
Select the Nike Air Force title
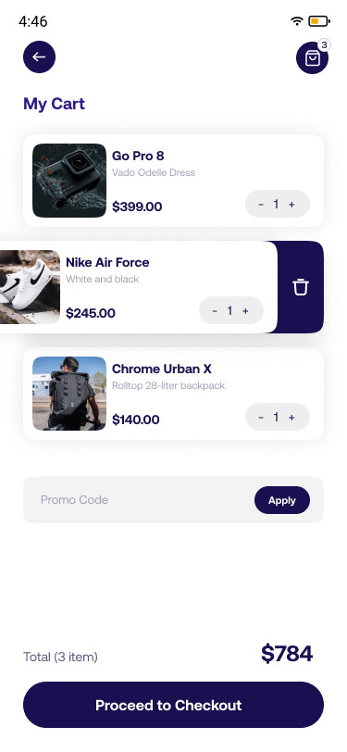click(107, 262)
